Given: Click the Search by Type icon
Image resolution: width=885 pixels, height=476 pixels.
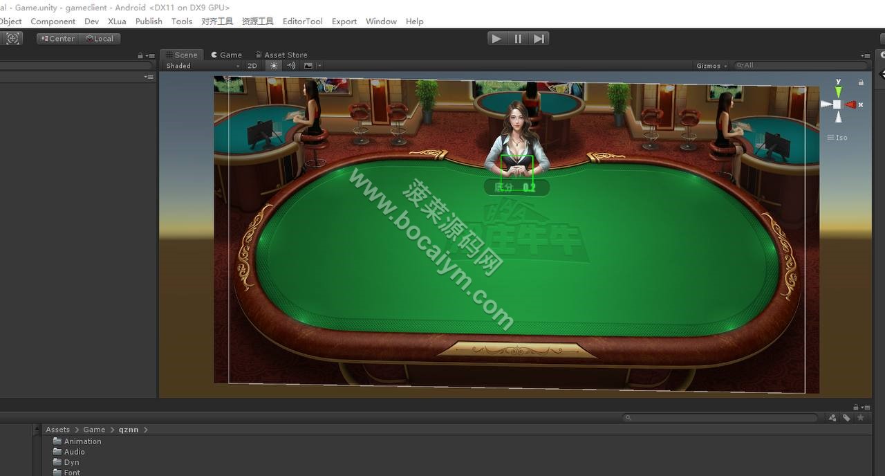Looking at the screenshot, I should point(832,418).
